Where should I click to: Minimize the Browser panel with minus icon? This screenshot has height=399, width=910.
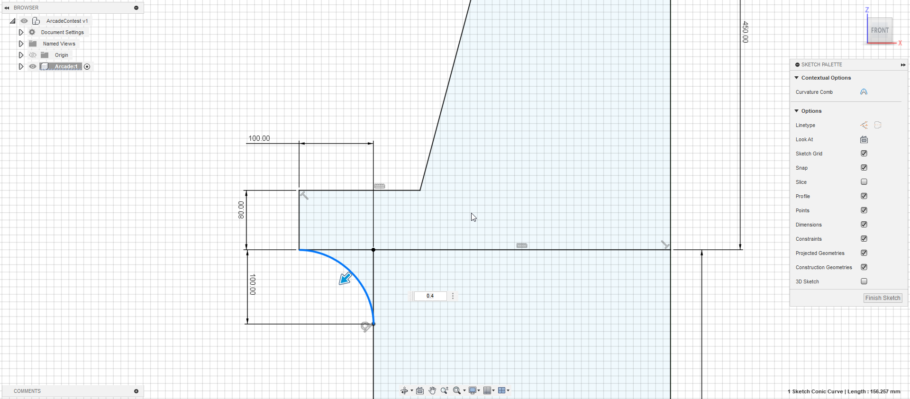[136, 8]
